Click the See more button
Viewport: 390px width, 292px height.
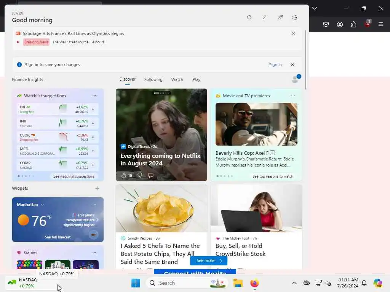pos(208,260)
